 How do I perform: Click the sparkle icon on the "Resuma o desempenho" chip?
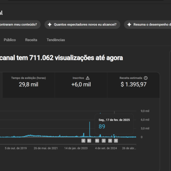tap(129, 25)
